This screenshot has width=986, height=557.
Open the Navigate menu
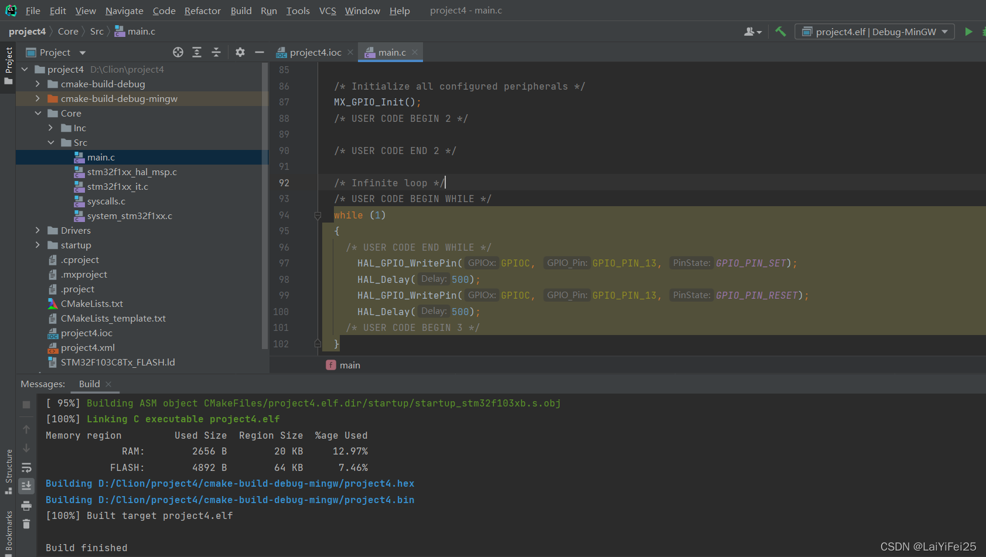coord(124,11)
